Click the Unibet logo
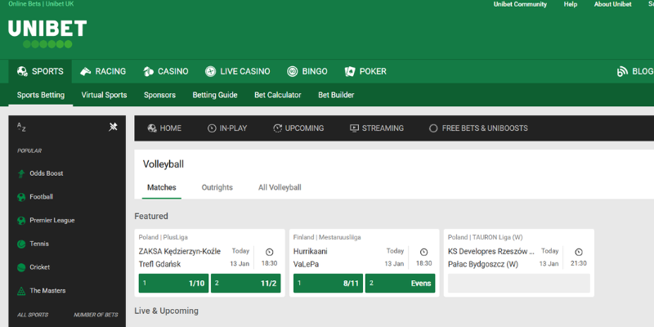Image resolution: width=654 pixels, height=327 pixels. pos(47,34)
